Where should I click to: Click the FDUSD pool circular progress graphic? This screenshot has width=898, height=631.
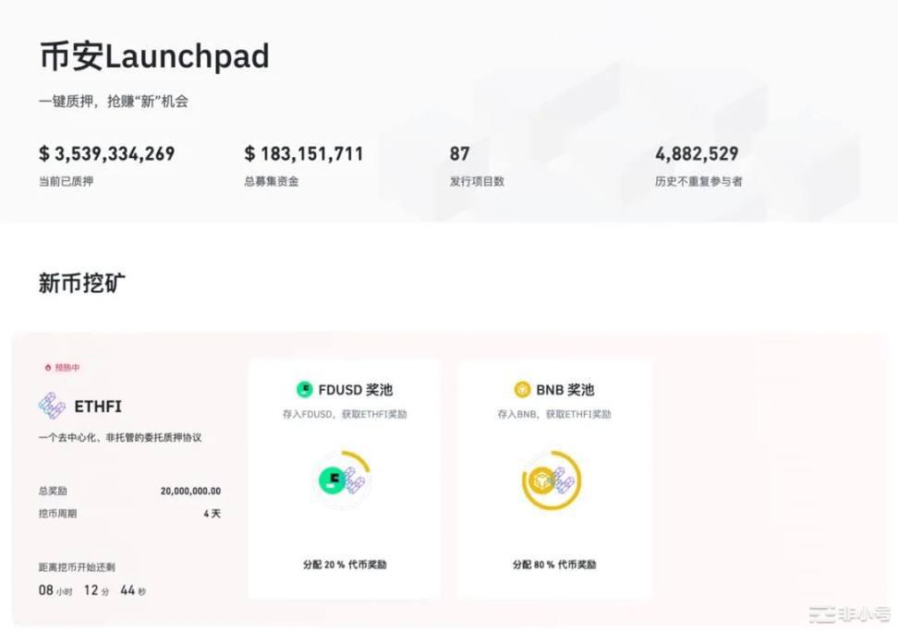[342, 479]
